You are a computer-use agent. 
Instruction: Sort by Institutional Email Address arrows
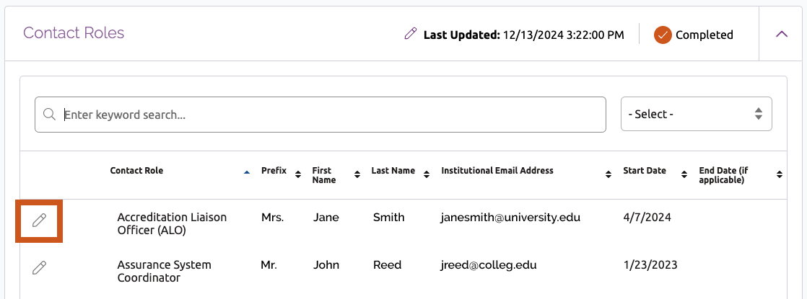coord(608,174)
